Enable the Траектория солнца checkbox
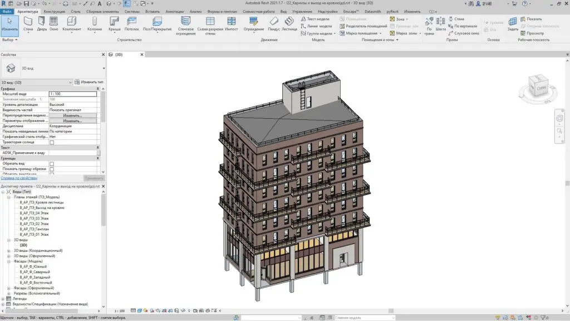 coord(52,142)
